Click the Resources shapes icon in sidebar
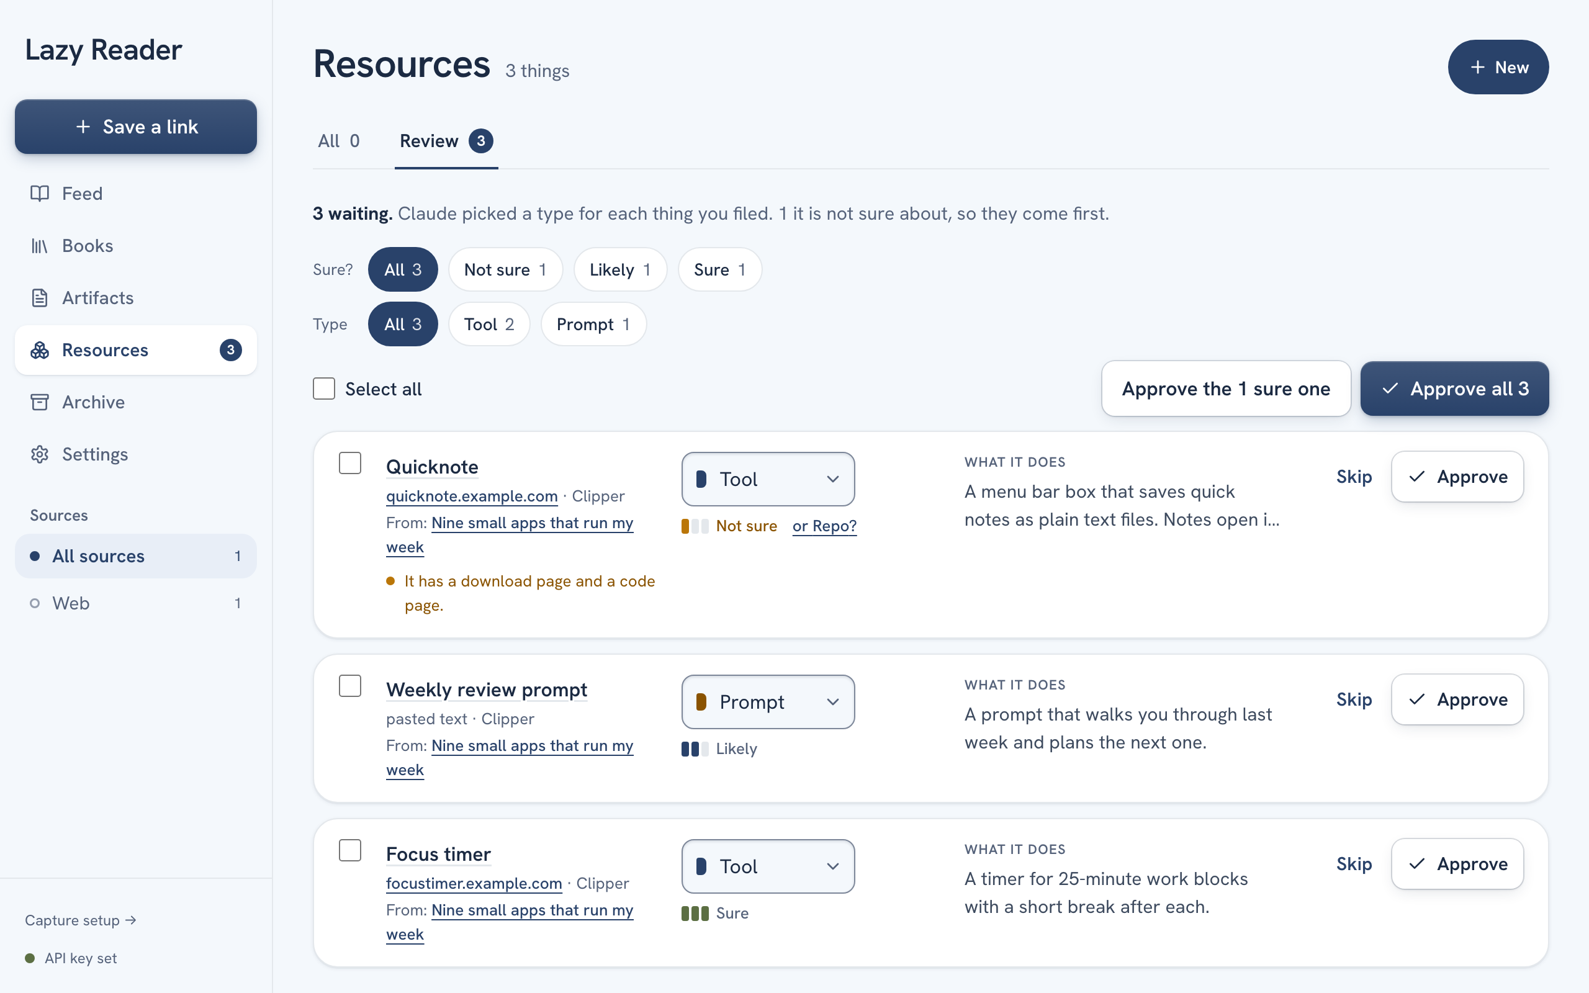Image resolution: width=1589 pixels, height=993 pixels. (x=39, y=350)
